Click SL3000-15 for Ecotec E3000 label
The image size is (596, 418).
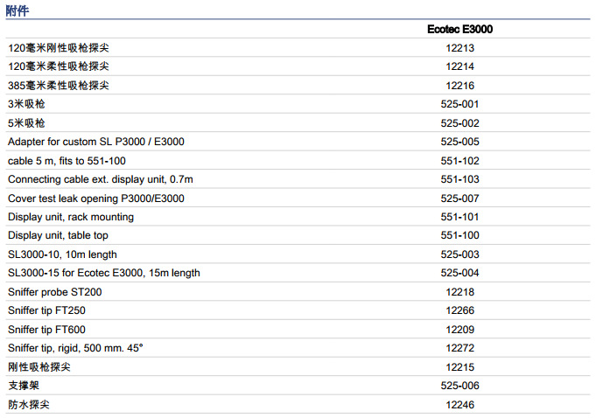pos(104,273)
